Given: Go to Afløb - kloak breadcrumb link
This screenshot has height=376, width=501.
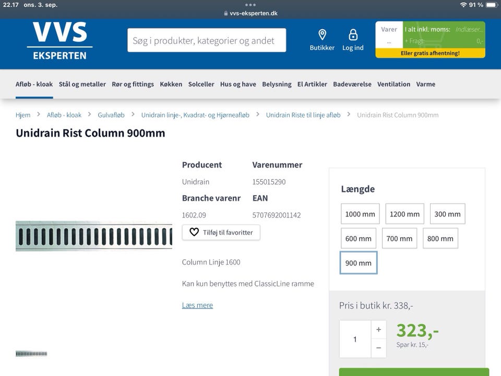Looking at the screenshot, I should [64, 115].
